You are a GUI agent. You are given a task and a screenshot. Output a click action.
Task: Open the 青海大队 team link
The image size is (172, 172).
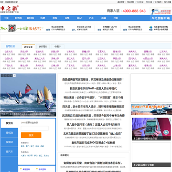click(117, 52)
